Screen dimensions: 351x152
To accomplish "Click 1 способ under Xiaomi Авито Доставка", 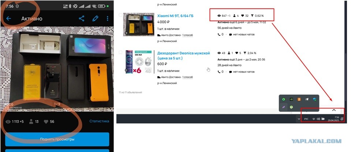I will pyautogui.click(x=187, y=35).
